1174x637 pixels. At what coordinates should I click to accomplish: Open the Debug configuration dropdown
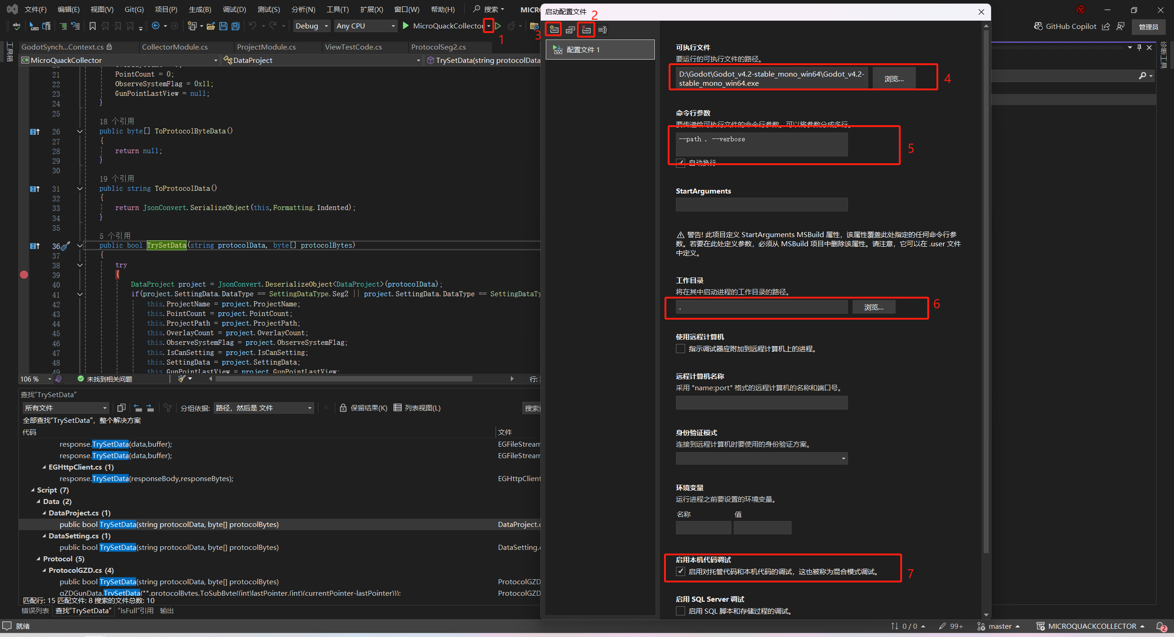[x=312, y=26]
